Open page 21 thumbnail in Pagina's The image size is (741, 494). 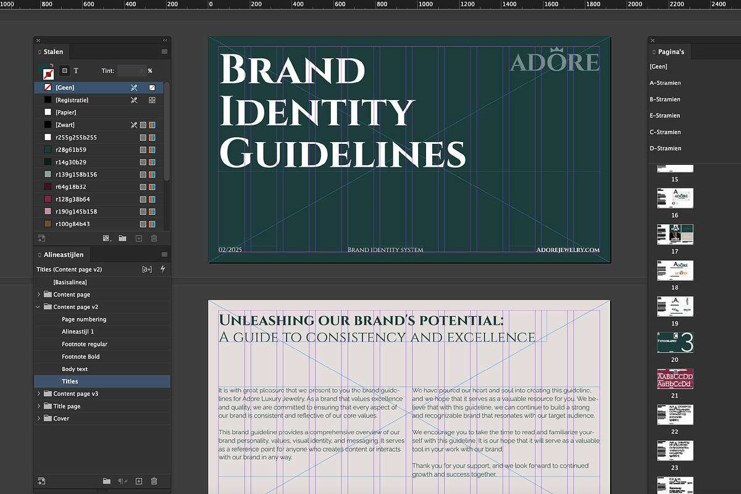(x=675, y=379)
